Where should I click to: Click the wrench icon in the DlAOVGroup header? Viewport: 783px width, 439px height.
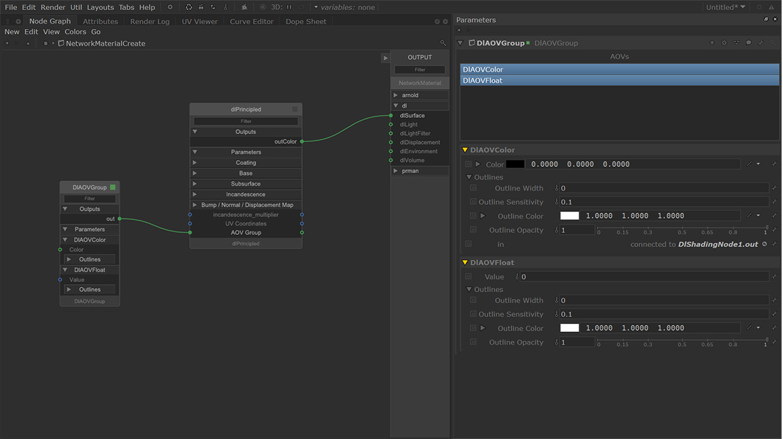[x=761, y=43]
